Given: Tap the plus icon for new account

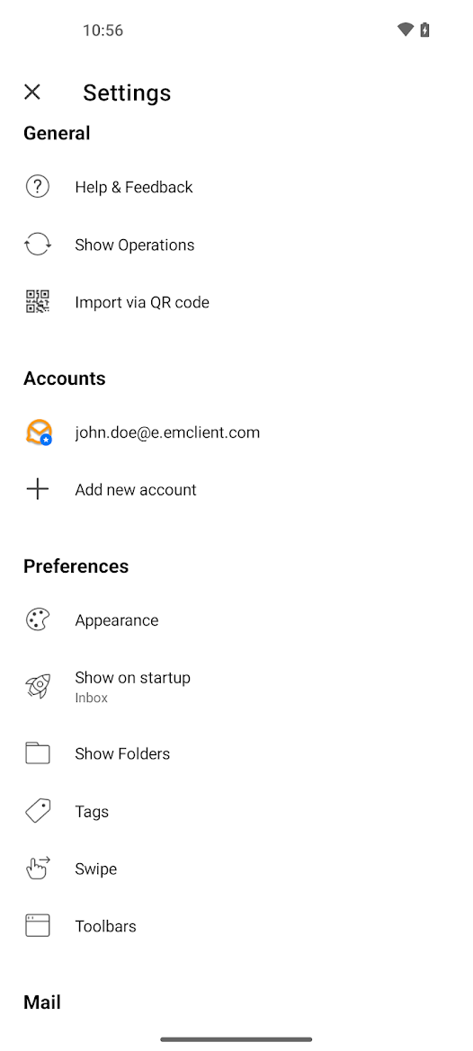Looking at the screenshot, I should 38,489.
